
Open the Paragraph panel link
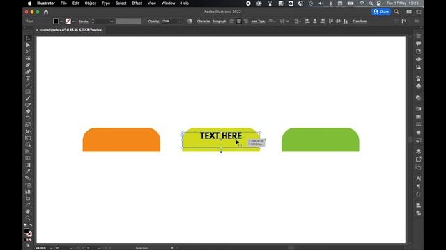220,22
